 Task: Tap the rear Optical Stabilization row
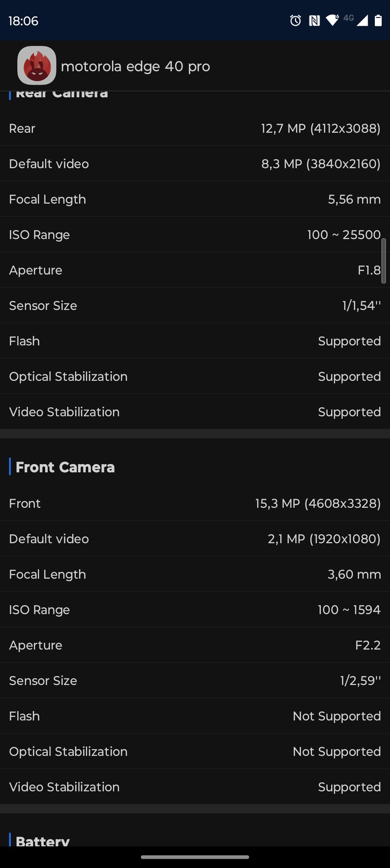tap(195, 376)
